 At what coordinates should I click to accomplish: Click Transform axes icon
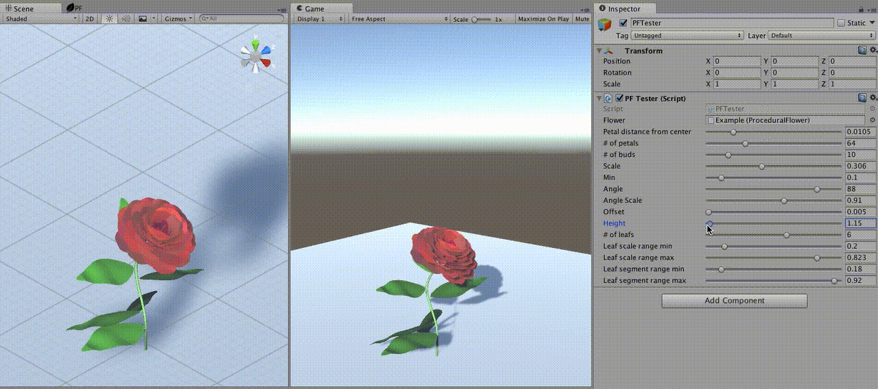click(x=609, y=51)
